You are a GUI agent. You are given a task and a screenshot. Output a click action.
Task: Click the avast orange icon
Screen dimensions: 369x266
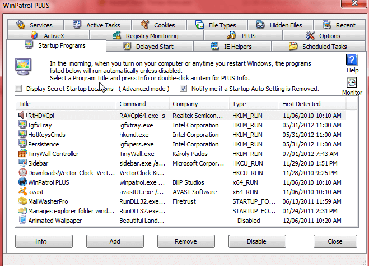pyautogui.click(x=22, y=191)
